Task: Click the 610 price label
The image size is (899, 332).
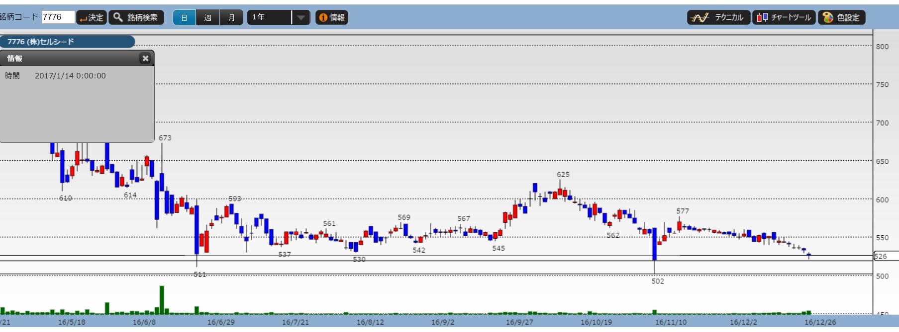Action: click(66, 199)
